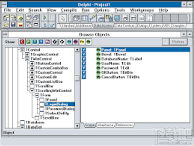194x146 pixels.
Task: Switch to the Standard palette tab
Action: click(x=68, y=26)
